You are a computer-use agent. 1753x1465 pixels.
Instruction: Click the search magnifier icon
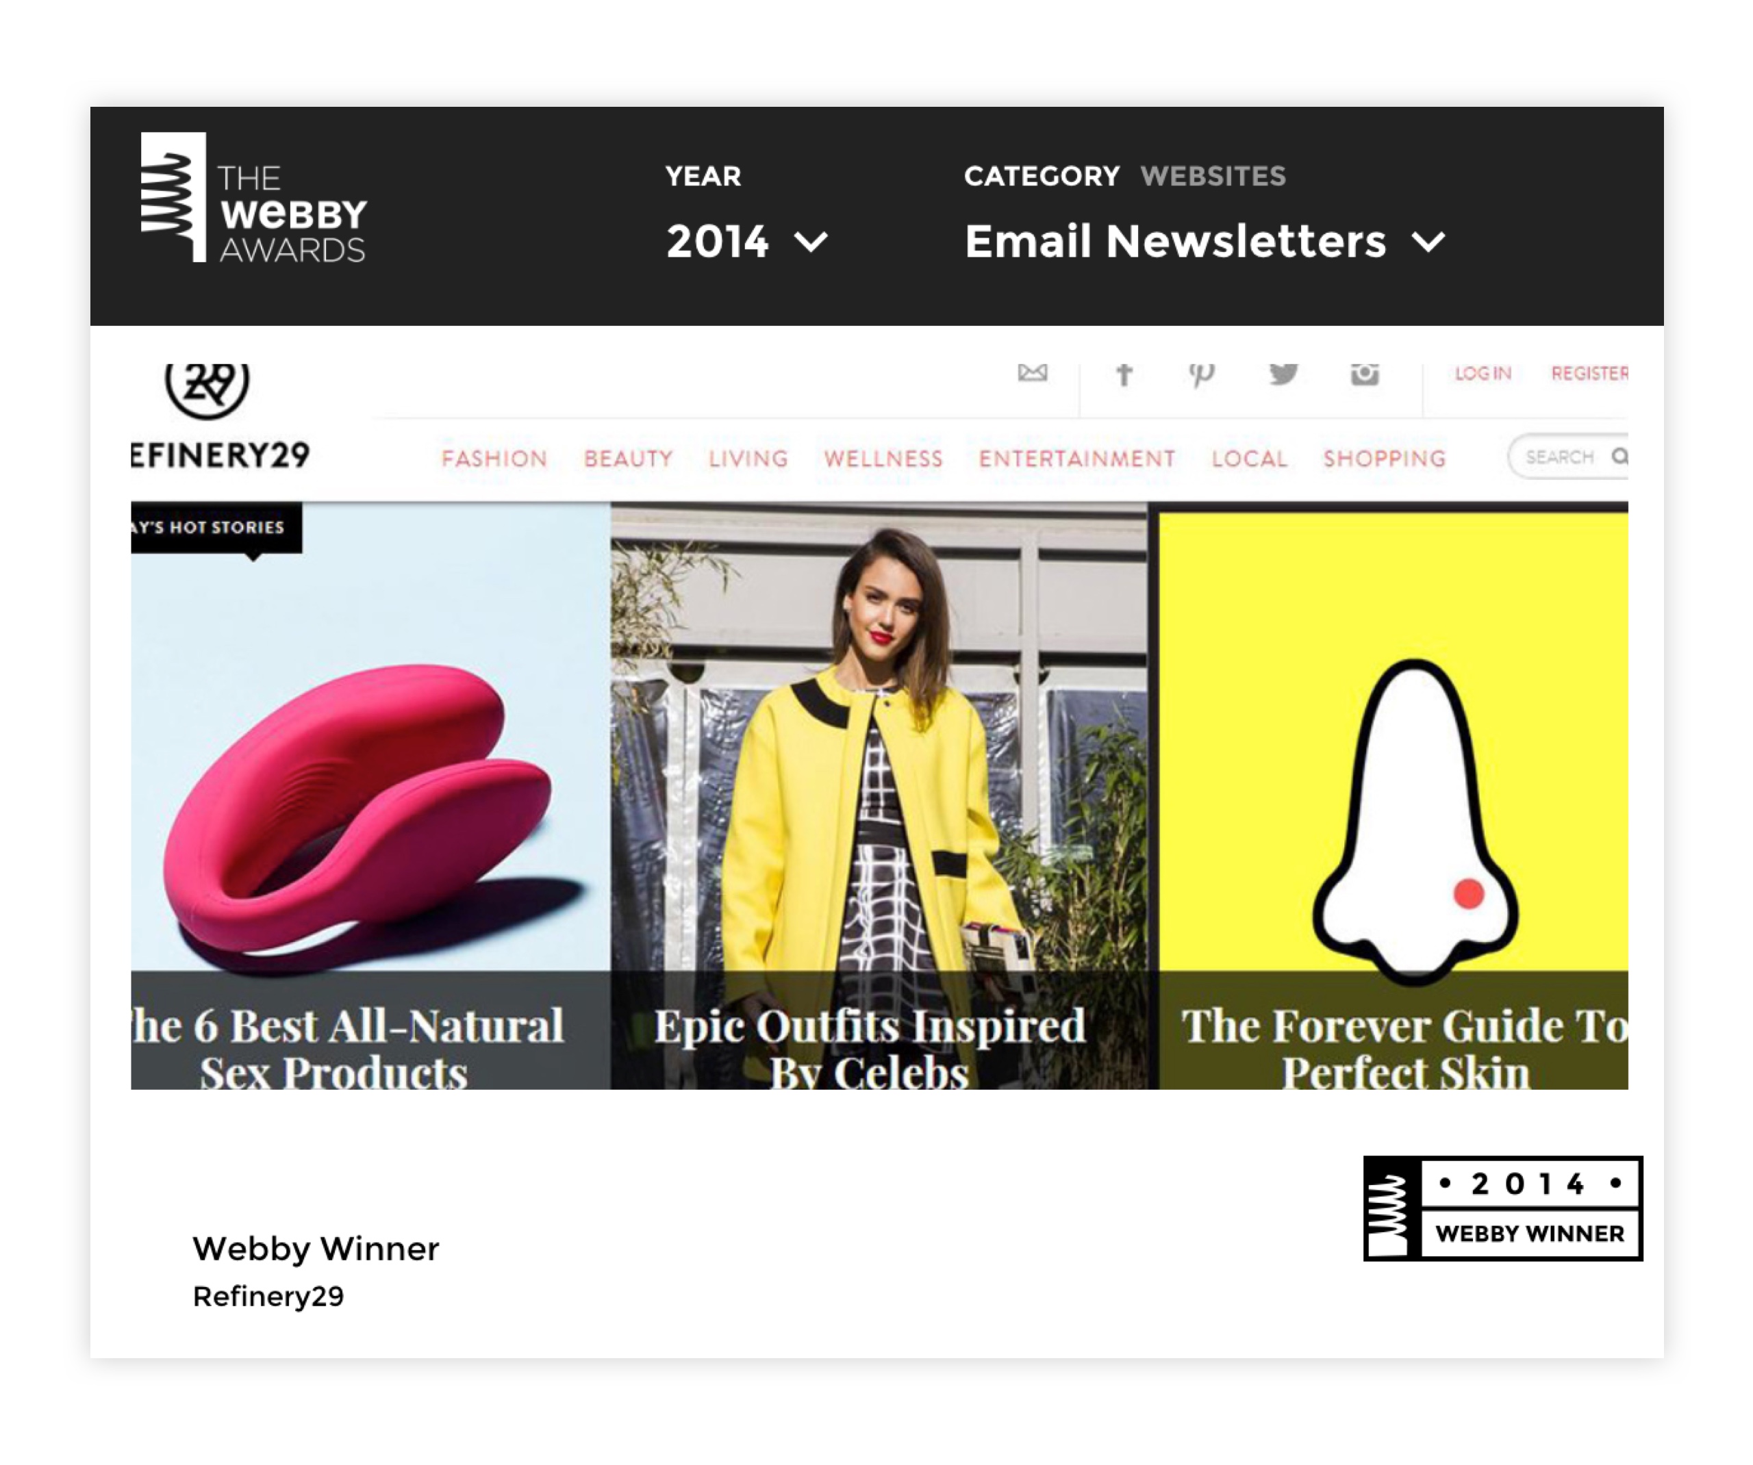pyautogui.click(x=1619, y=456)
